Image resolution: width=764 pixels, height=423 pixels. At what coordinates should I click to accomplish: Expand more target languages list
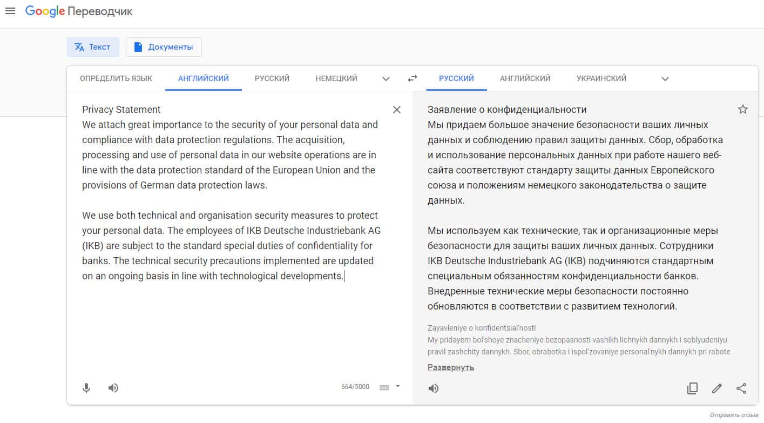665,79
